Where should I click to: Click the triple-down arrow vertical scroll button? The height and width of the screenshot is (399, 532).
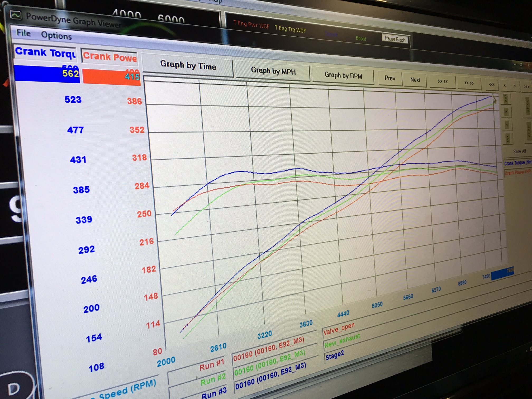tap(507, 138)
